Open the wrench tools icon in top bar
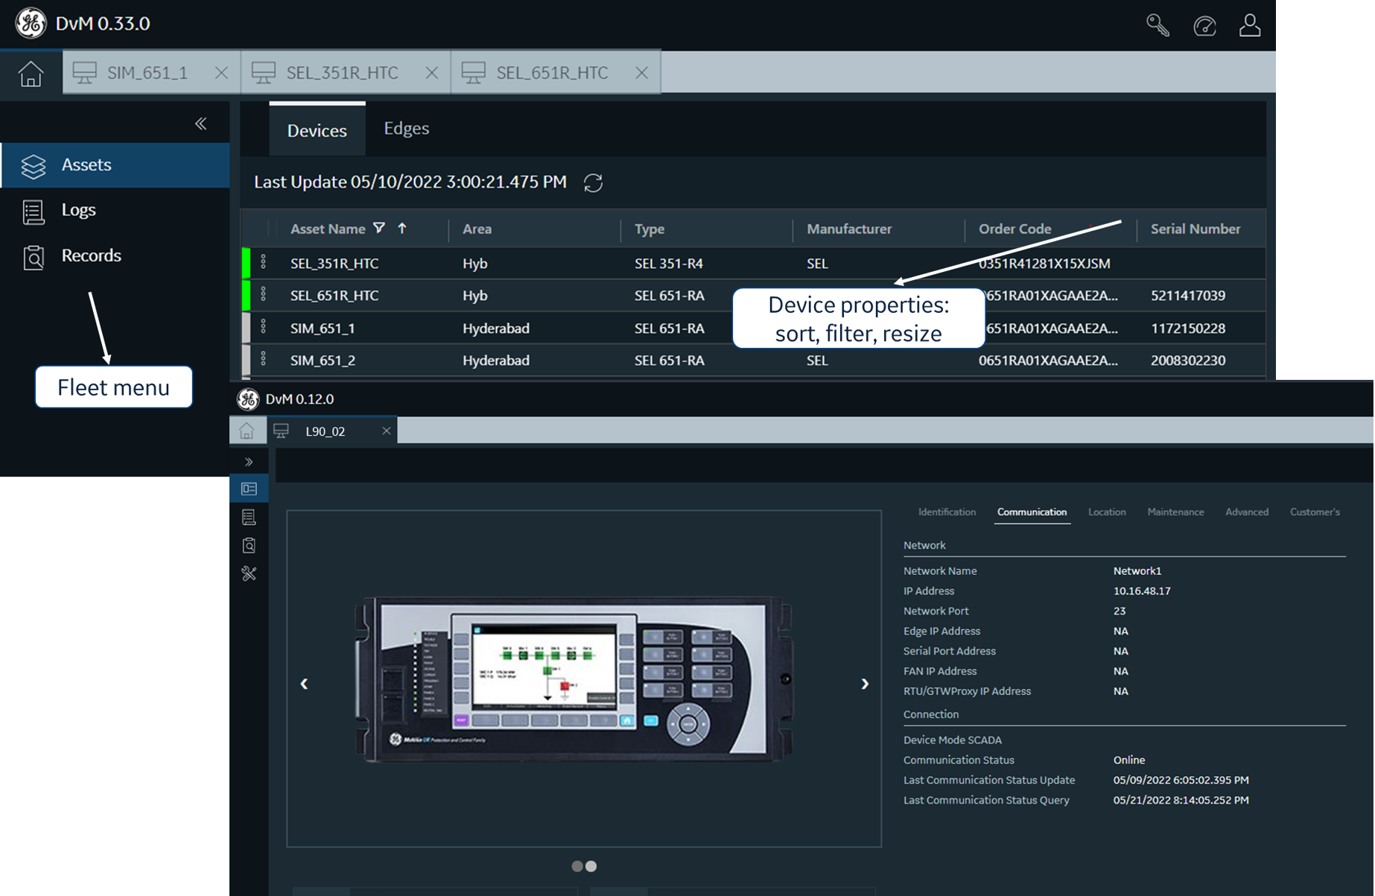The height and width of the screenshot is (896, 1375). click(x=1158, y=25)
